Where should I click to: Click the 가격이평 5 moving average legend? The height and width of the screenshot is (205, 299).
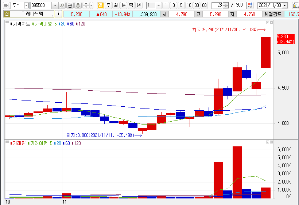point(44,24)
